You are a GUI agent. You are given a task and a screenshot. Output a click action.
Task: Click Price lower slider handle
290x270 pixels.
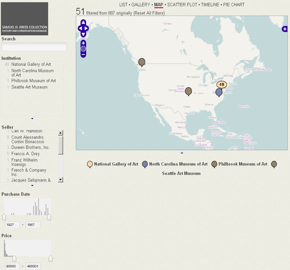point(14,259)
